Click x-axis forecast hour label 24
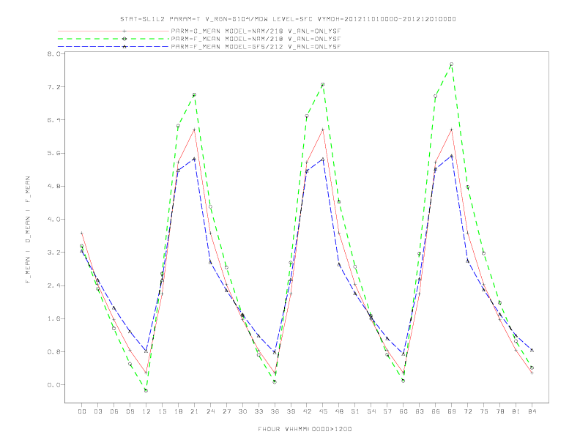 [210, 411]
